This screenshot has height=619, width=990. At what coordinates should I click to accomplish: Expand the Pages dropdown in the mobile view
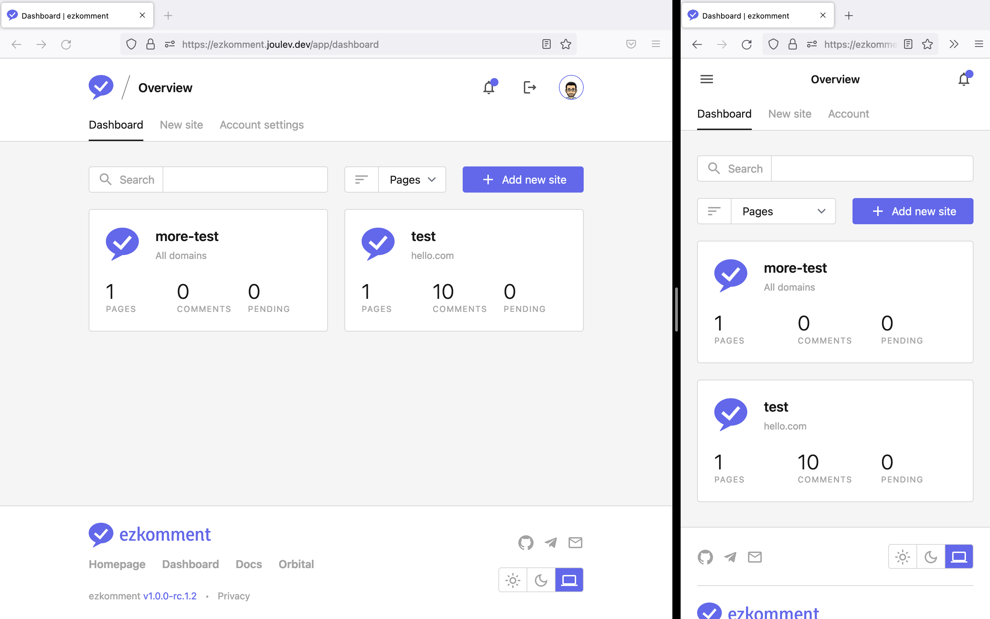pos(783,211)
